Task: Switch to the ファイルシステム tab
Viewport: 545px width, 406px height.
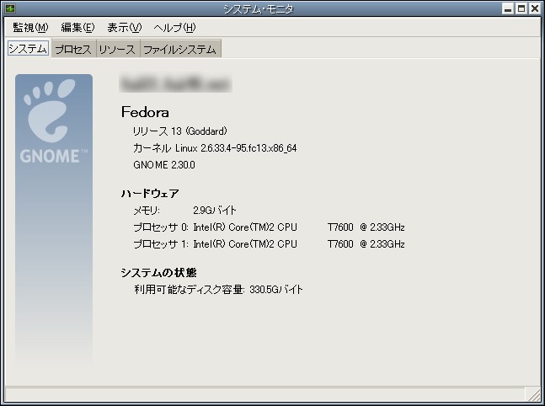Action: click(x=179, y=50)
